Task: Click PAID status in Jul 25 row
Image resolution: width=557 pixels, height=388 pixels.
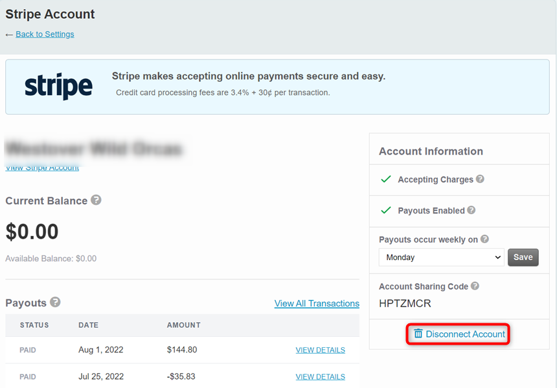Action: point(28,376)
